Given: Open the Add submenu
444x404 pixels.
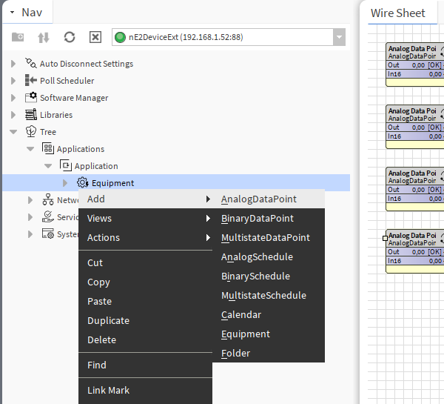Looking at the screenshot, I should 146,199.
